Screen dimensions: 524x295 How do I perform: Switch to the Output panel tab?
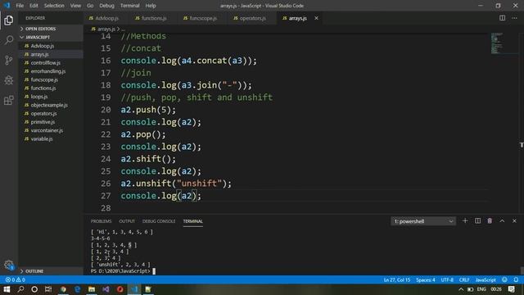tap(127, 221)
